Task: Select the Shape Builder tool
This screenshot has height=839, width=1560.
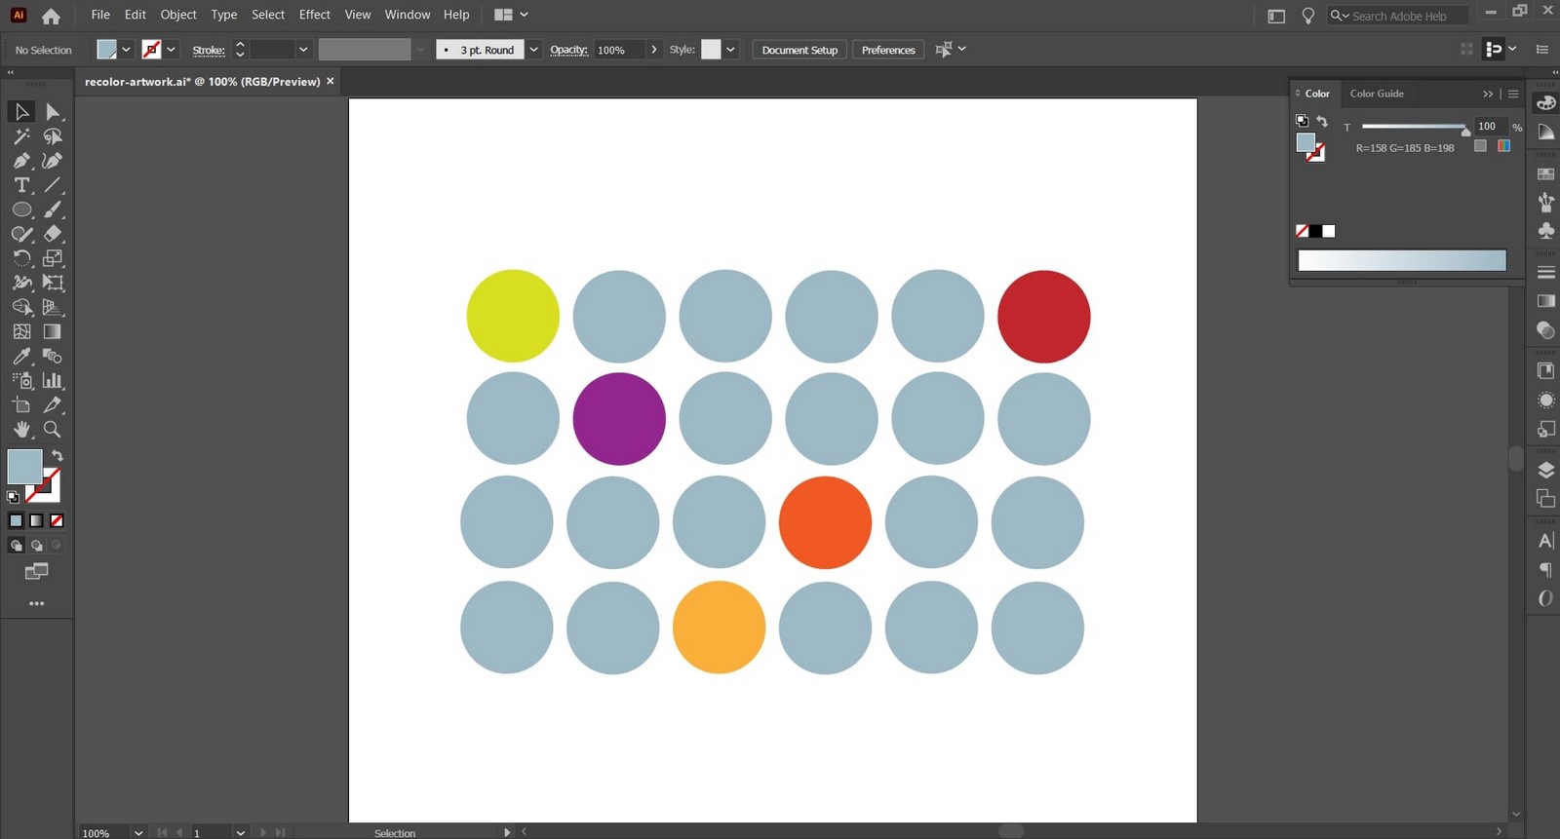Action: point(21,307)
